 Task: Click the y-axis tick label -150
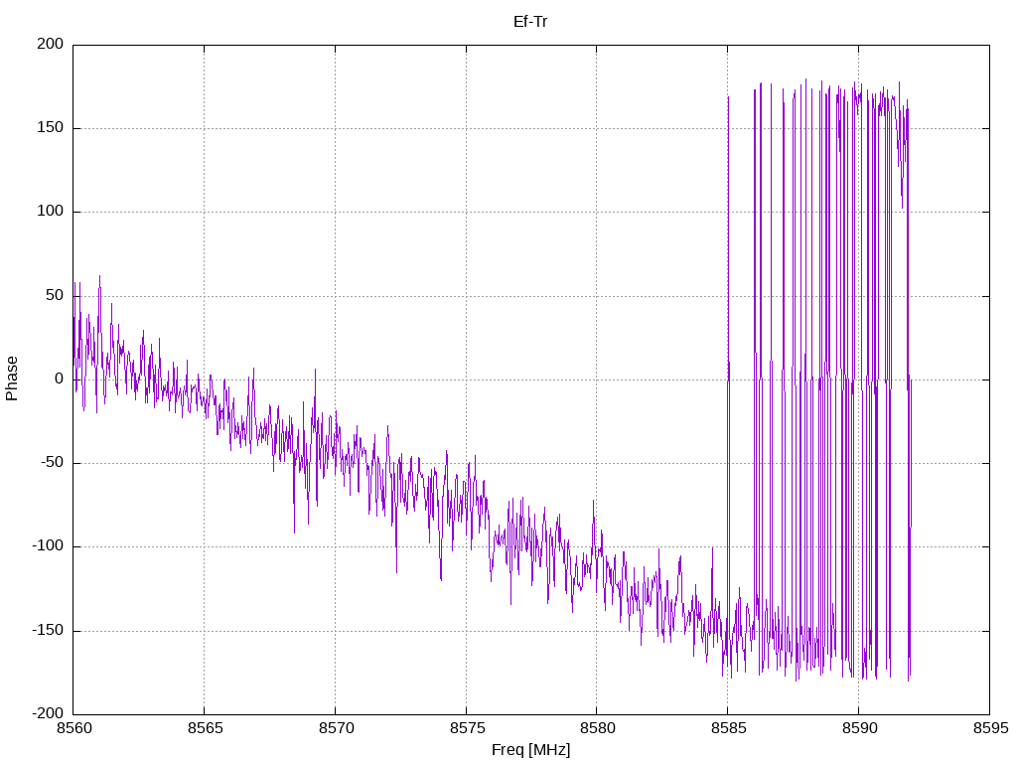tap(48, 630)
